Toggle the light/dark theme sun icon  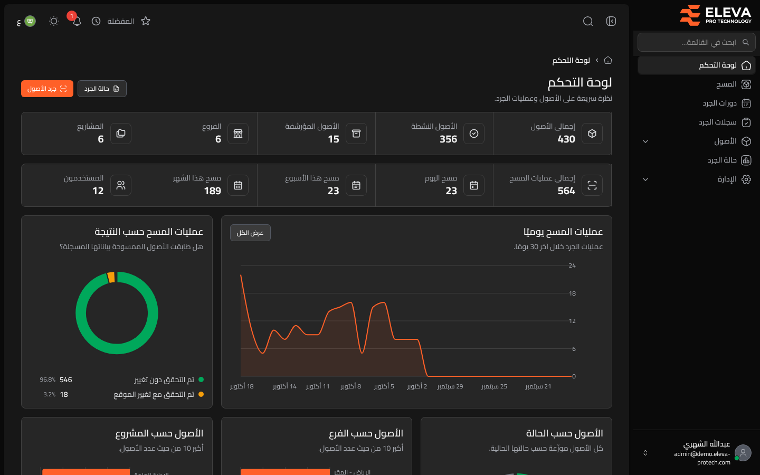pos(54,21)
